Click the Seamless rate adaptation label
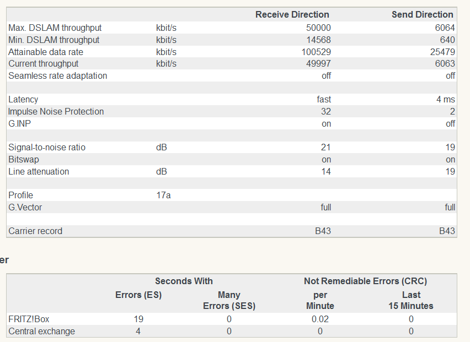Screen dimensions: 470x342 point(57,75)
